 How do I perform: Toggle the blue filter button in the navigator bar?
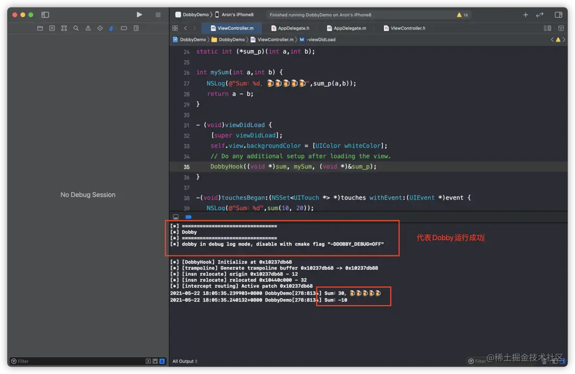(x=162, y=361)
